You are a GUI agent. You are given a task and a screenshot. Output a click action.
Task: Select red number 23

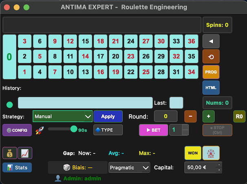pos(131,57)
